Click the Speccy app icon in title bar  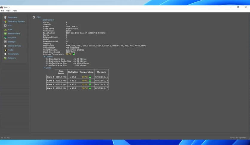click(x=1, y=7)
